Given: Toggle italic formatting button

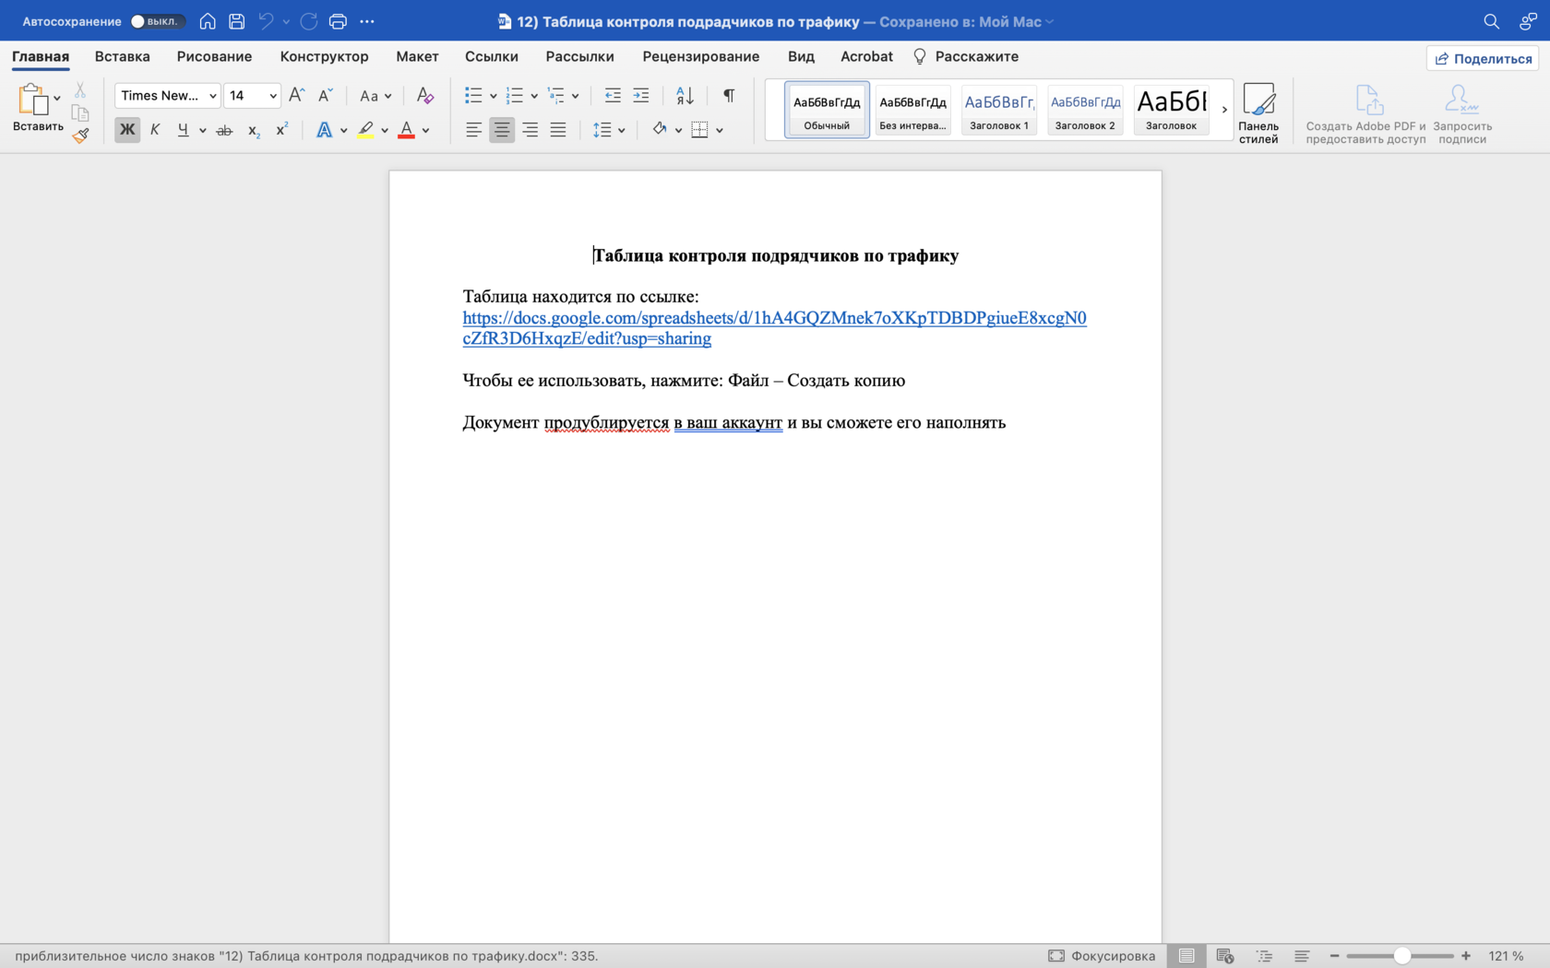Looking at the screenshot, I should [155, 130].
